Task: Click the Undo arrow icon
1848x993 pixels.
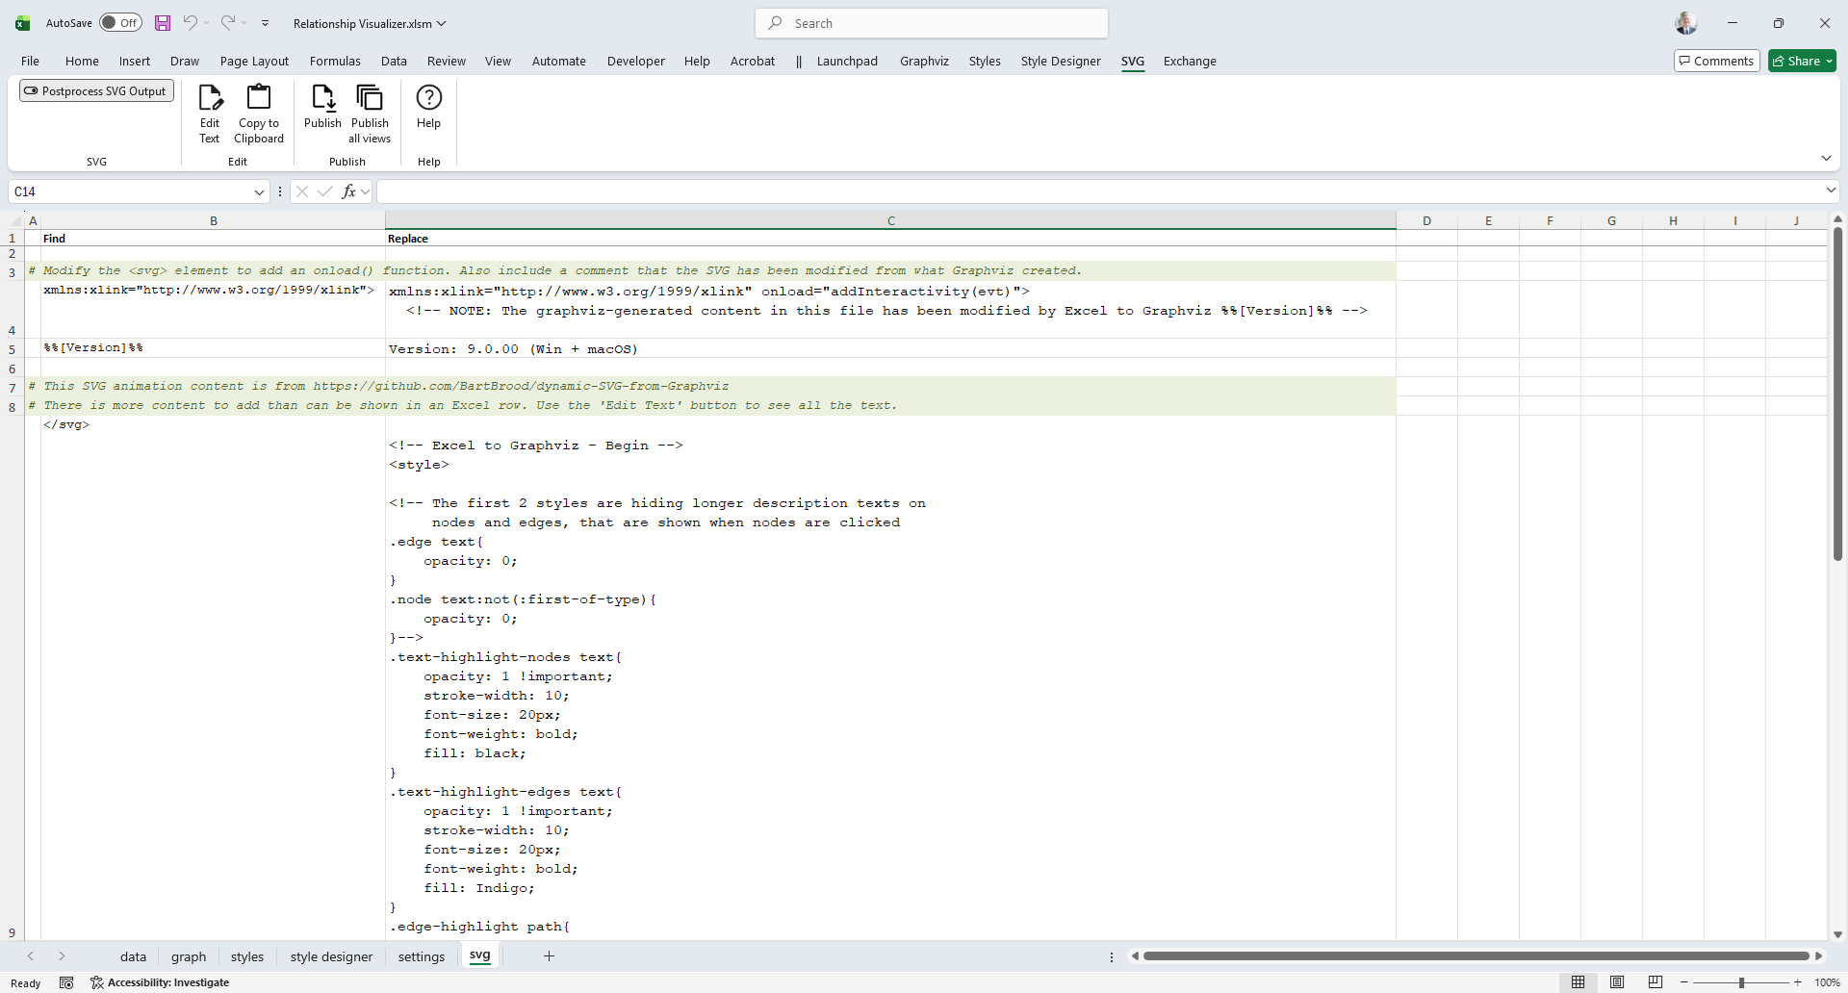Action: 191,23
